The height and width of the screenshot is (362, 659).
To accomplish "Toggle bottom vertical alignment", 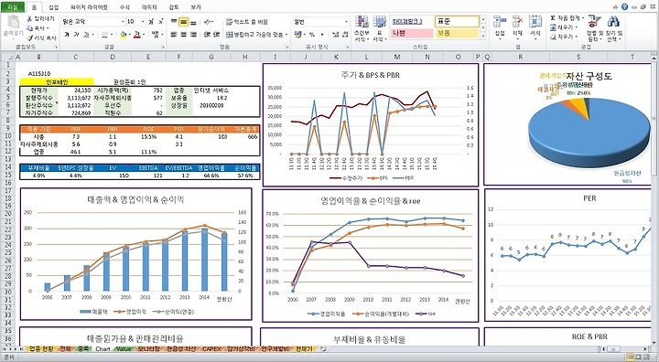I will 193,22.
